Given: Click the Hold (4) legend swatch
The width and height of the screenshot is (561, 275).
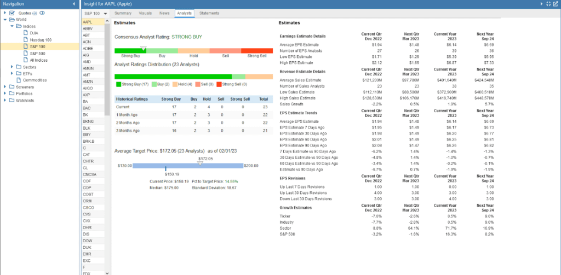Looking at the screenshot, I should pos(175,85).
